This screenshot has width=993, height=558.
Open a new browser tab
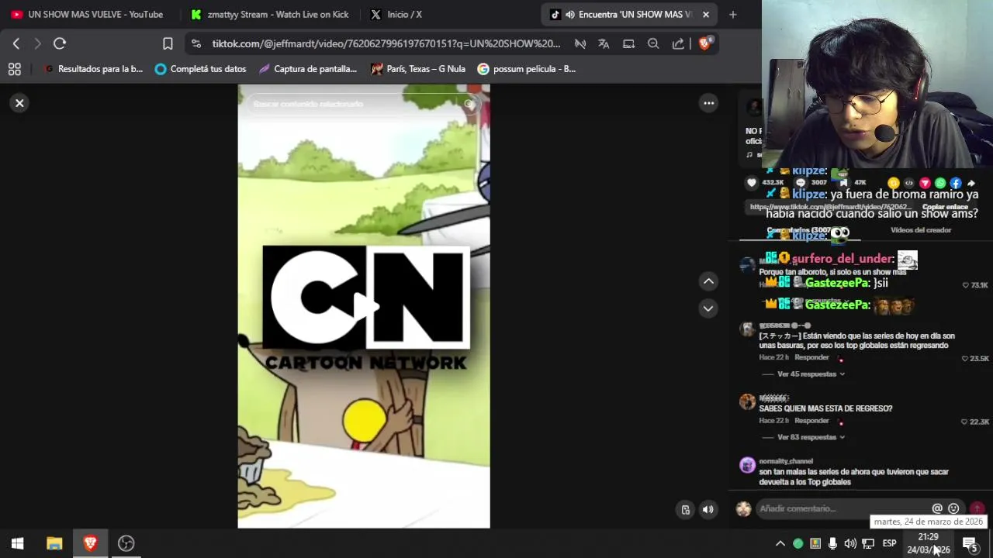click(x=732, y=14)
